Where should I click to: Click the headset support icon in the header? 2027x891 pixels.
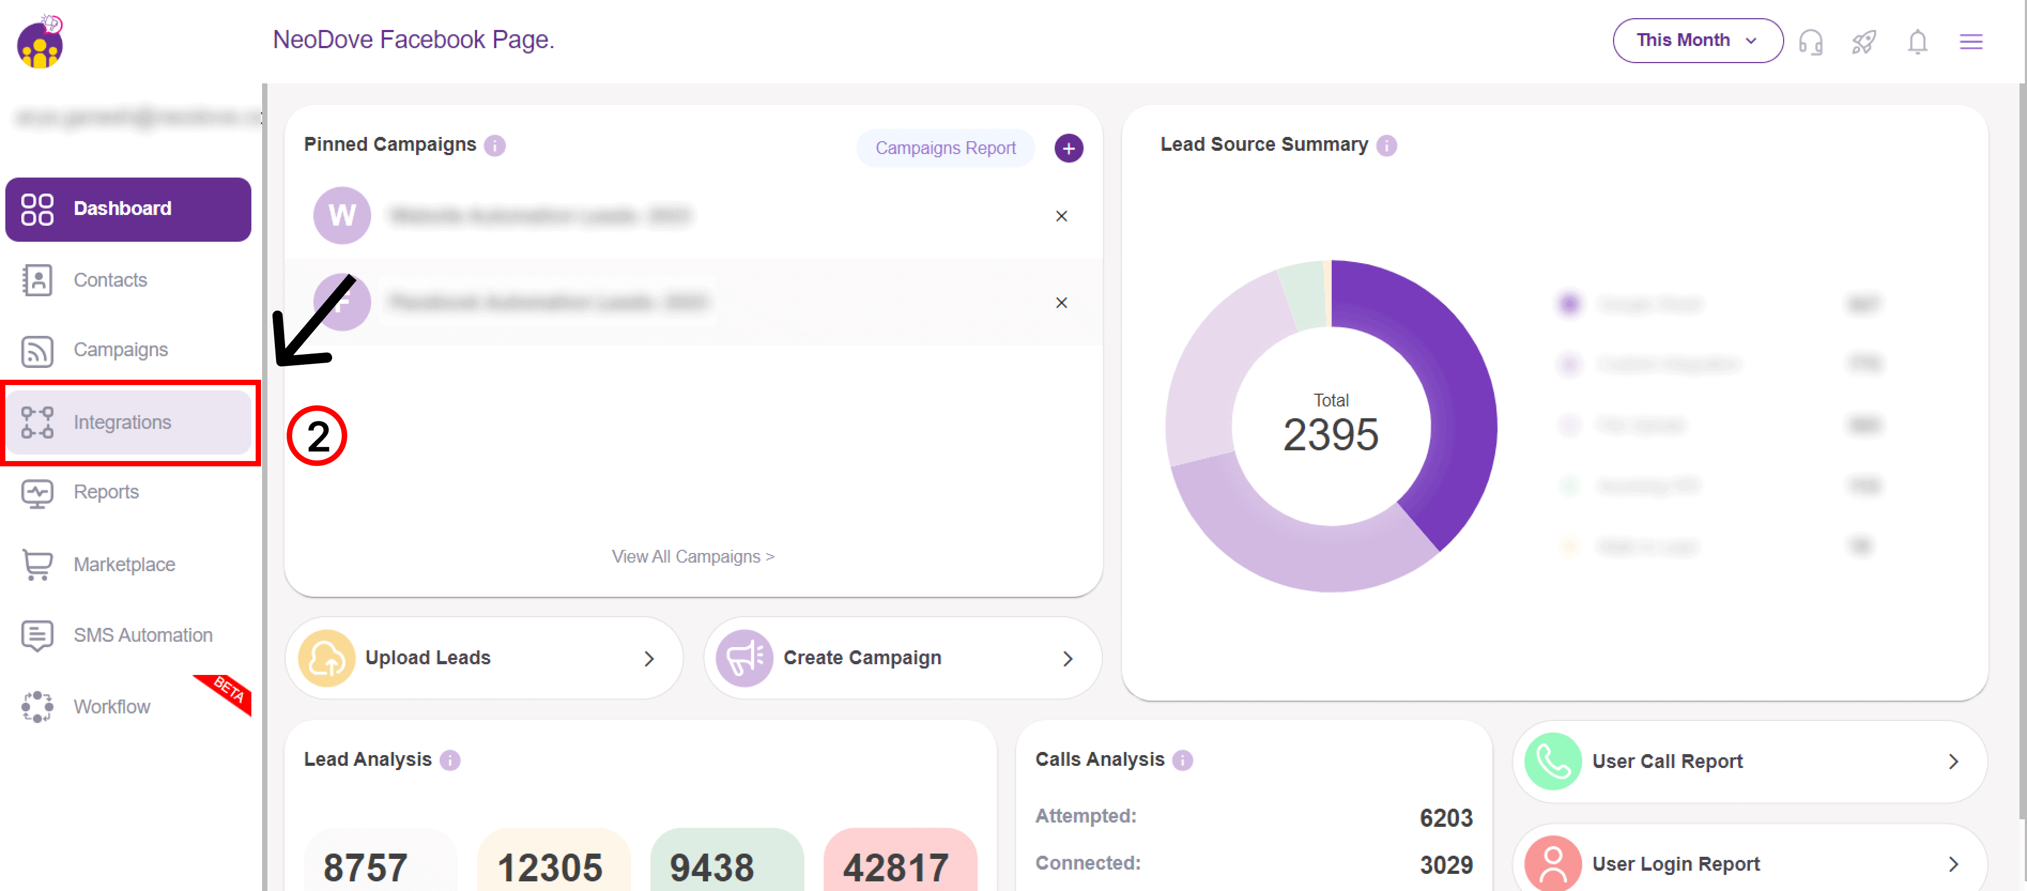pos(1810,42)
